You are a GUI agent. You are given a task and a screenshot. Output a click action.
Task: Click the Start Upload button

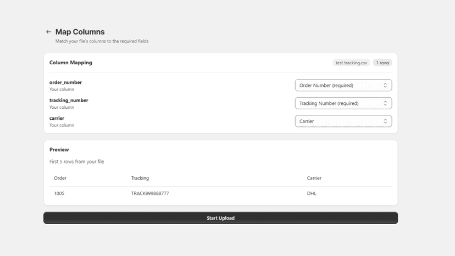pyautogui.click(x=220, y=218)
